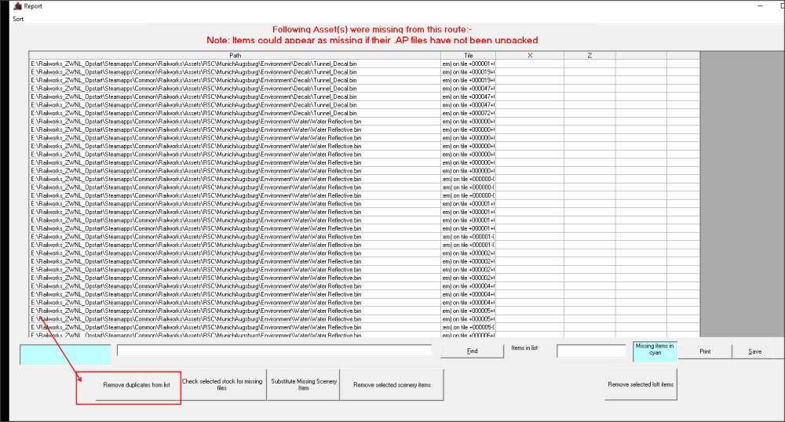Click the cyan box at bottom left
This screenshot has width=785, height=422.
(64, 354)
